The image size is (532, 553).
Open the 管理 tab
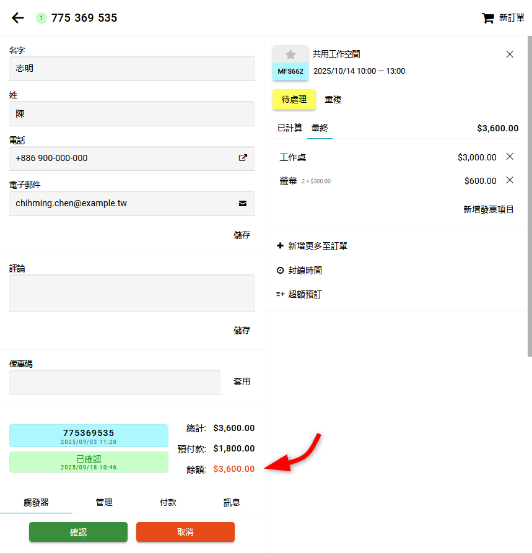pos(104,502)
